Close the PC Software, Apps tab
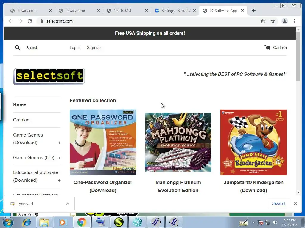Viewport: 305px width, 228px height. tap(242, 11)
